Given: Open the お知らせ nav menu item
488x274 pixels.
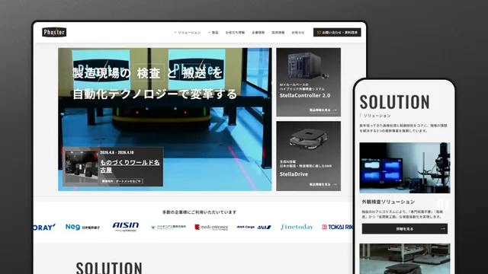Looking at the screenshot, I should tap(298, 32).
